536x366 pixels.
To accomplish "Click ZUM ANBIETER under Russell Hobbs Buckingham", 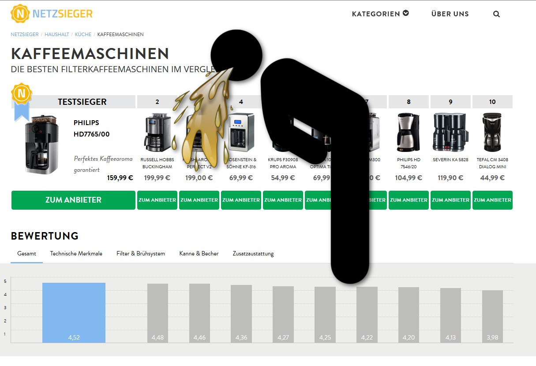I will click(157, 200).
